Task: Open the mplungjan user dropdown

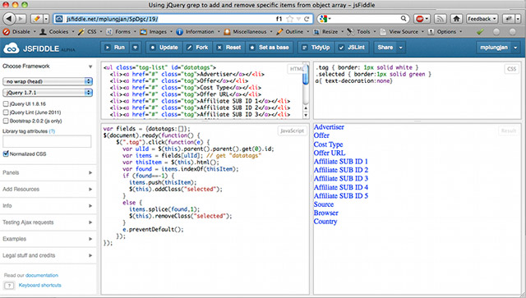Action: pyautogui.click(x=498, y=48)
